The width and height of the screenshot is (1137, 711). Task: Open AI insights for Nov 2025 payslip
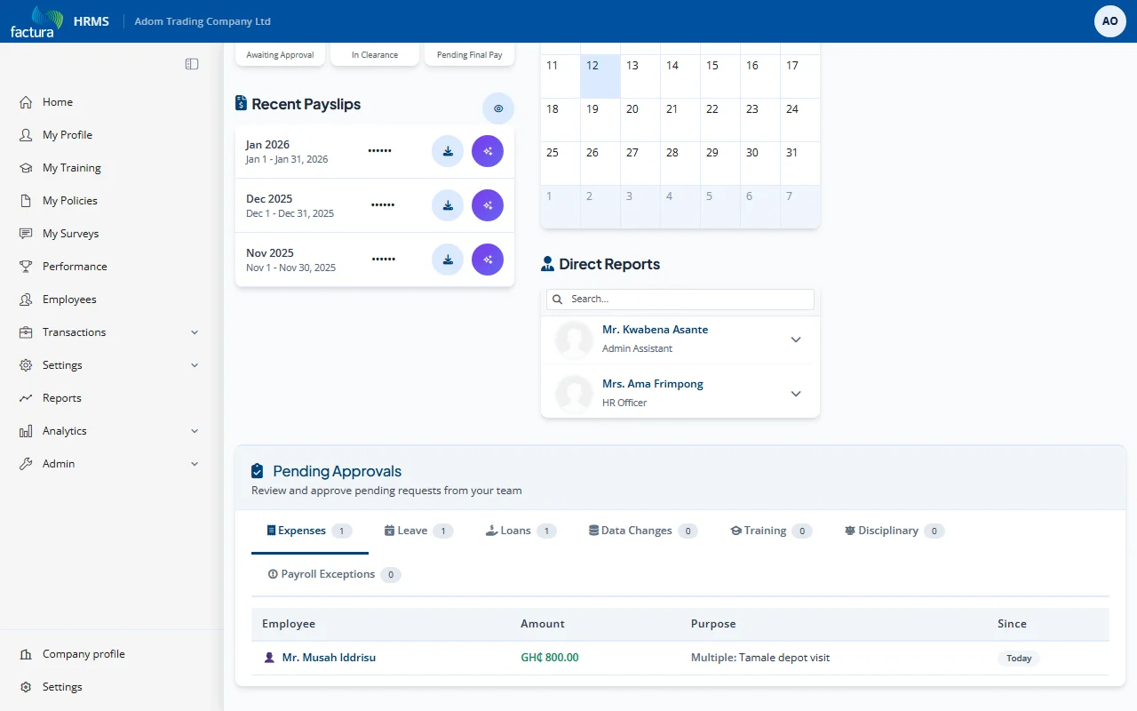tap(488, 260)
